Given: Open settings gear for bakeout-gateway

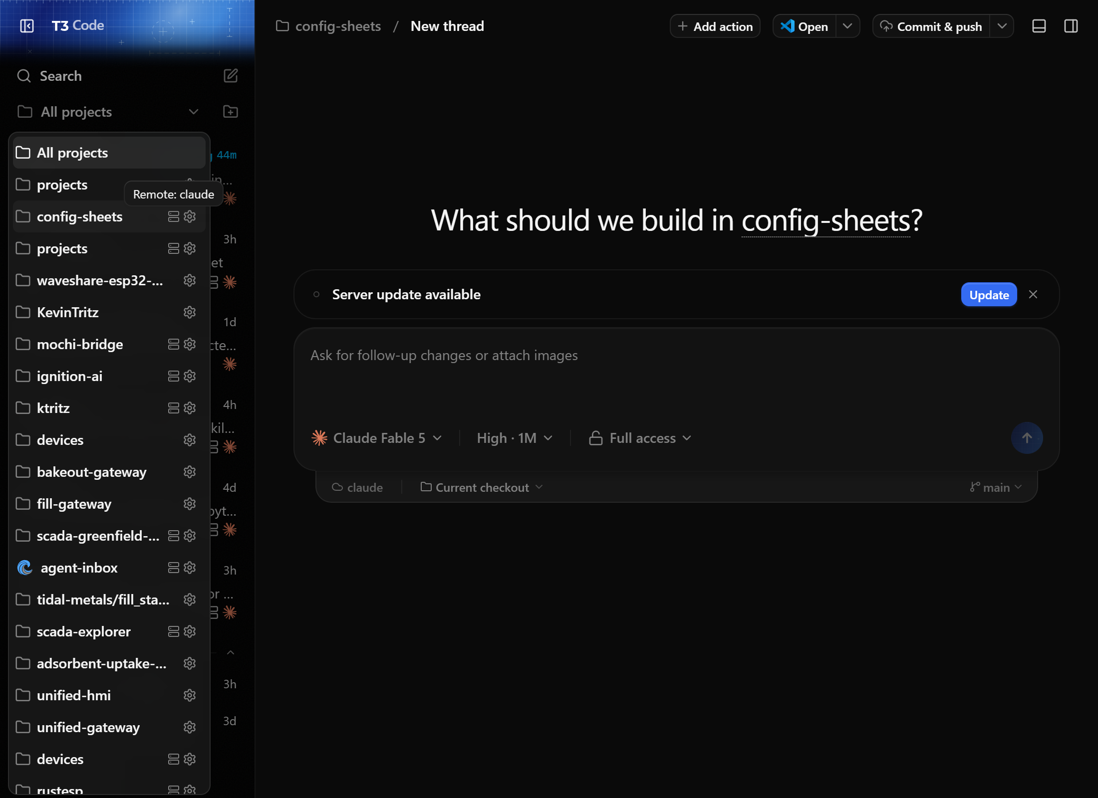Looking at the screenshot, I should [x=190, y=472].
